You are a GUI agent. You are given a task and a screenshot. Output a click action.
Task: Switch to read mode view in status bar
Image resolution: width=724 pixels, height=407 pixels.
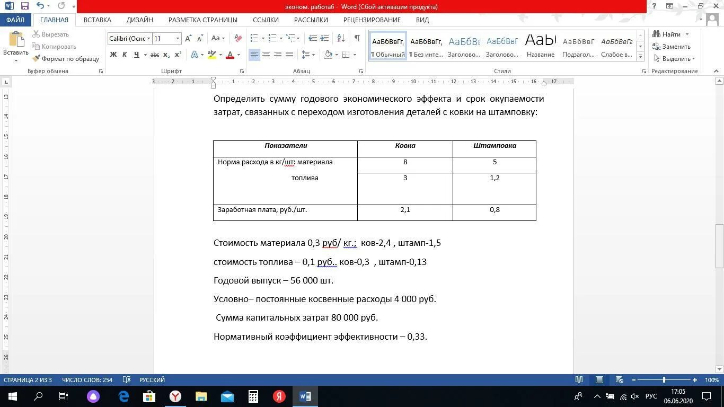(579, 380)
